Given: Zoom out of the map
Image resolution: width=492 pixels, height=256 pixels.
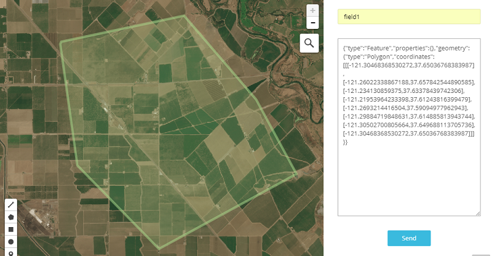Looking at the screenshot, I should (x=313, y=23).
